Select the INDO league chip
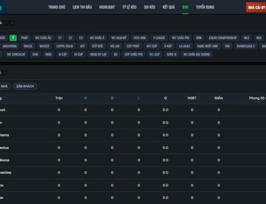266x204 pixels. (x=49, y=55)
